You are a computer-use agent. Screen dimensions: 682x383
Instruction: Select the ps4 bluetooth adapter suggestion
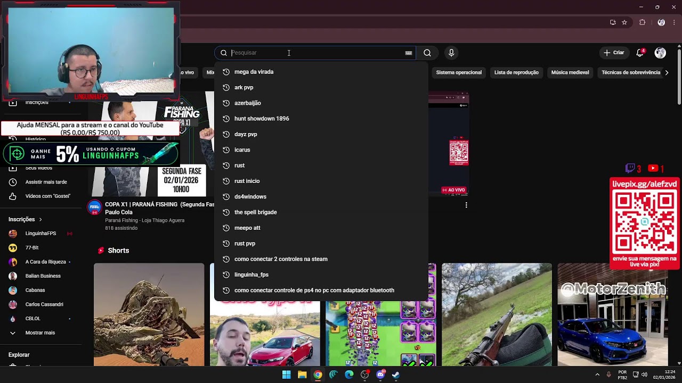point(321,290)
